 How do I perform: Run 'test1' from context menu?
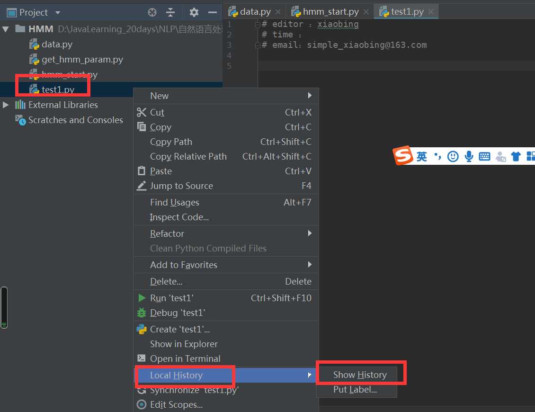(226, 298)
